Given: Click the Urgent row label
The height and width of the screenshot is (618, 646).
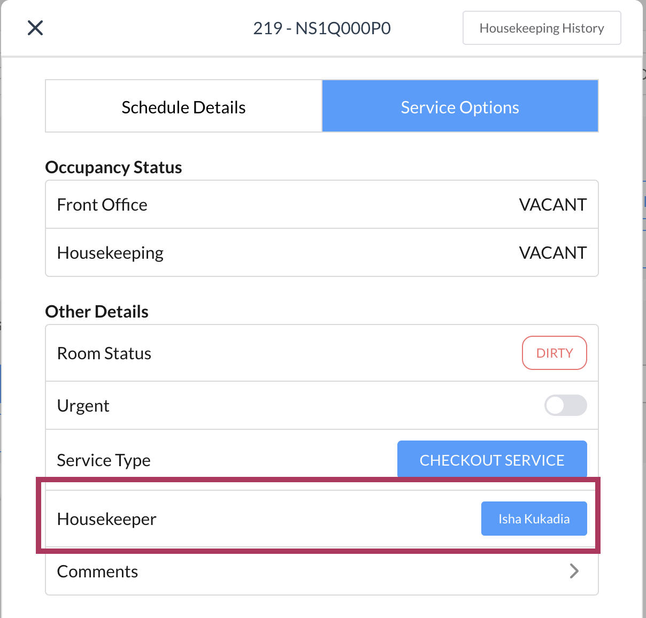Looking at the screenshot, I should (83, 406).
